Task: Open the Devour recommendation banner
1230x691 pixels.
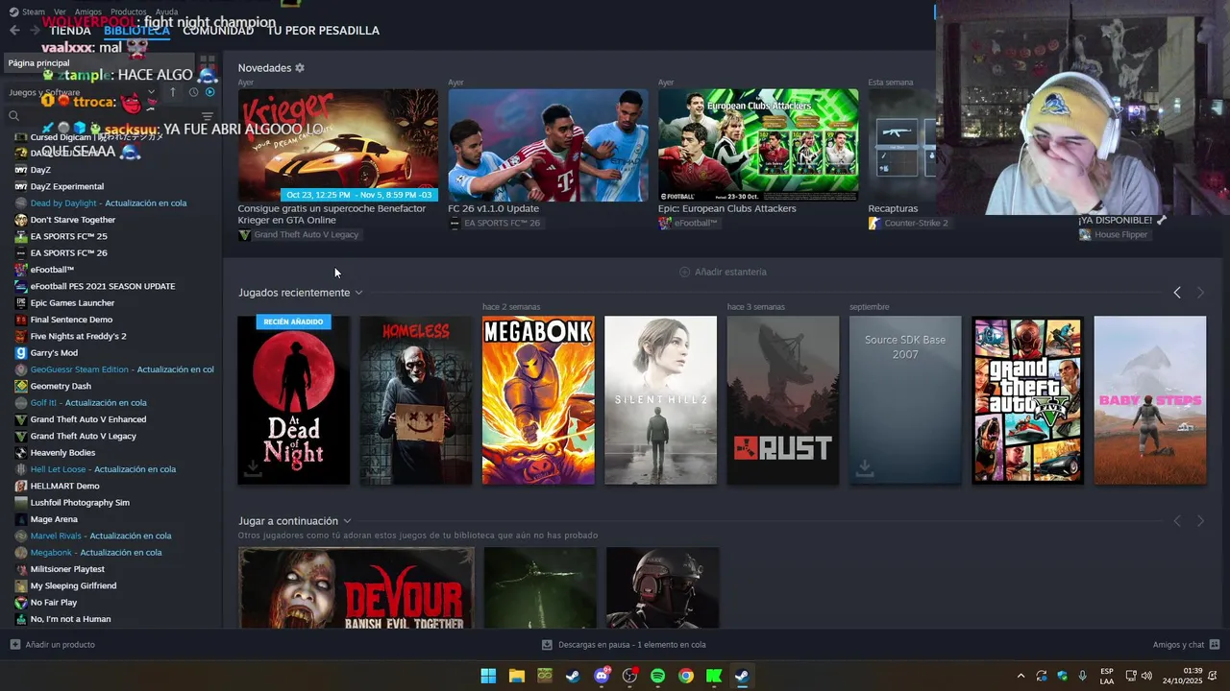Action: coord(357,588)
